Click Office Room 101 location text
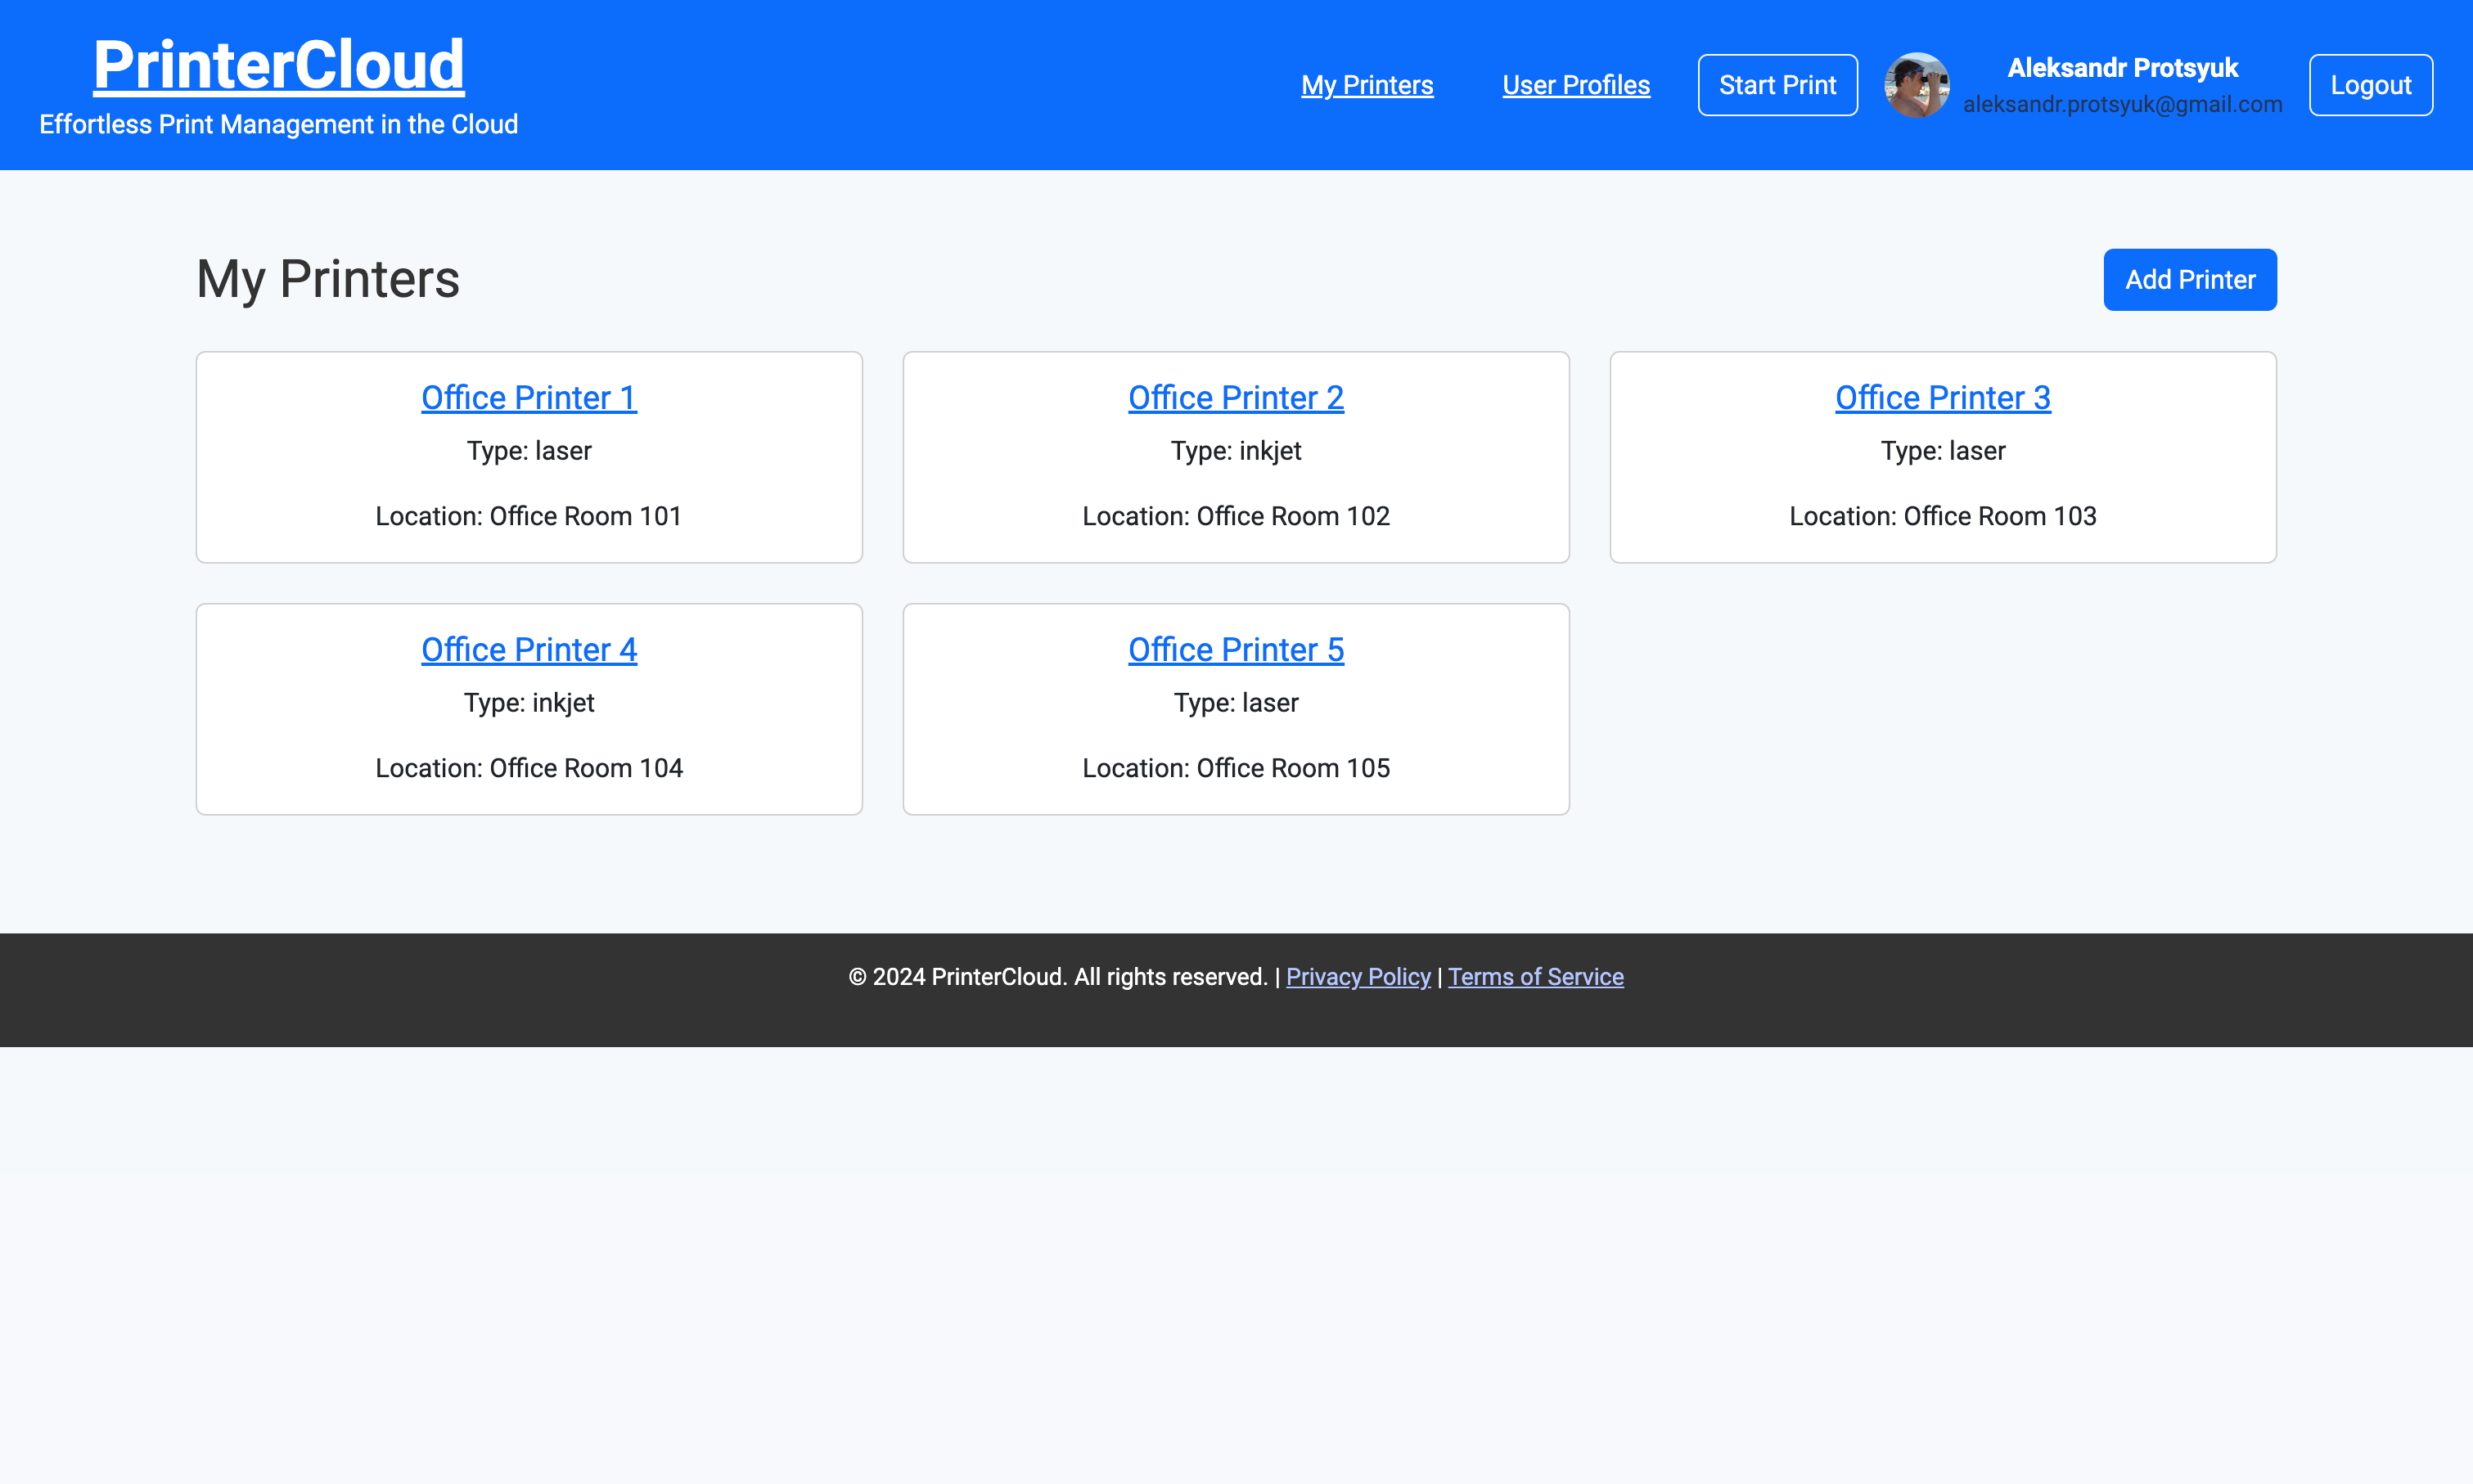Viewport: 2473px width, 1484px height. (529, 516)
